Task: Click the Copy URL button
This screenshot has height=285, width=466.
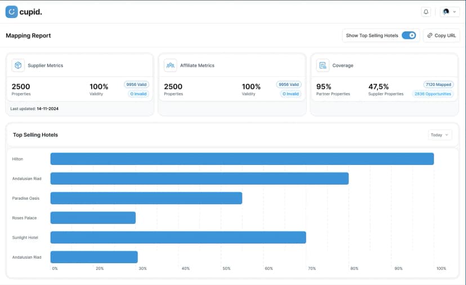Action: point(441,35)
